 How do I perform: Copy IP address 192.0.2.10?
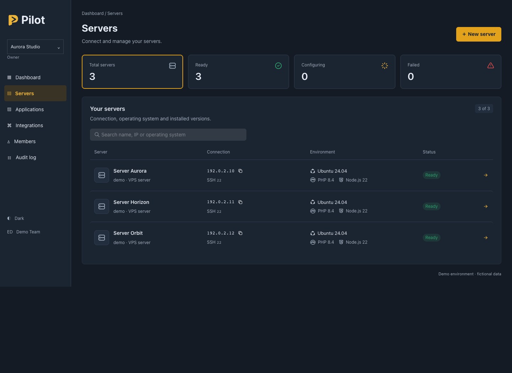tap(240, 171)
